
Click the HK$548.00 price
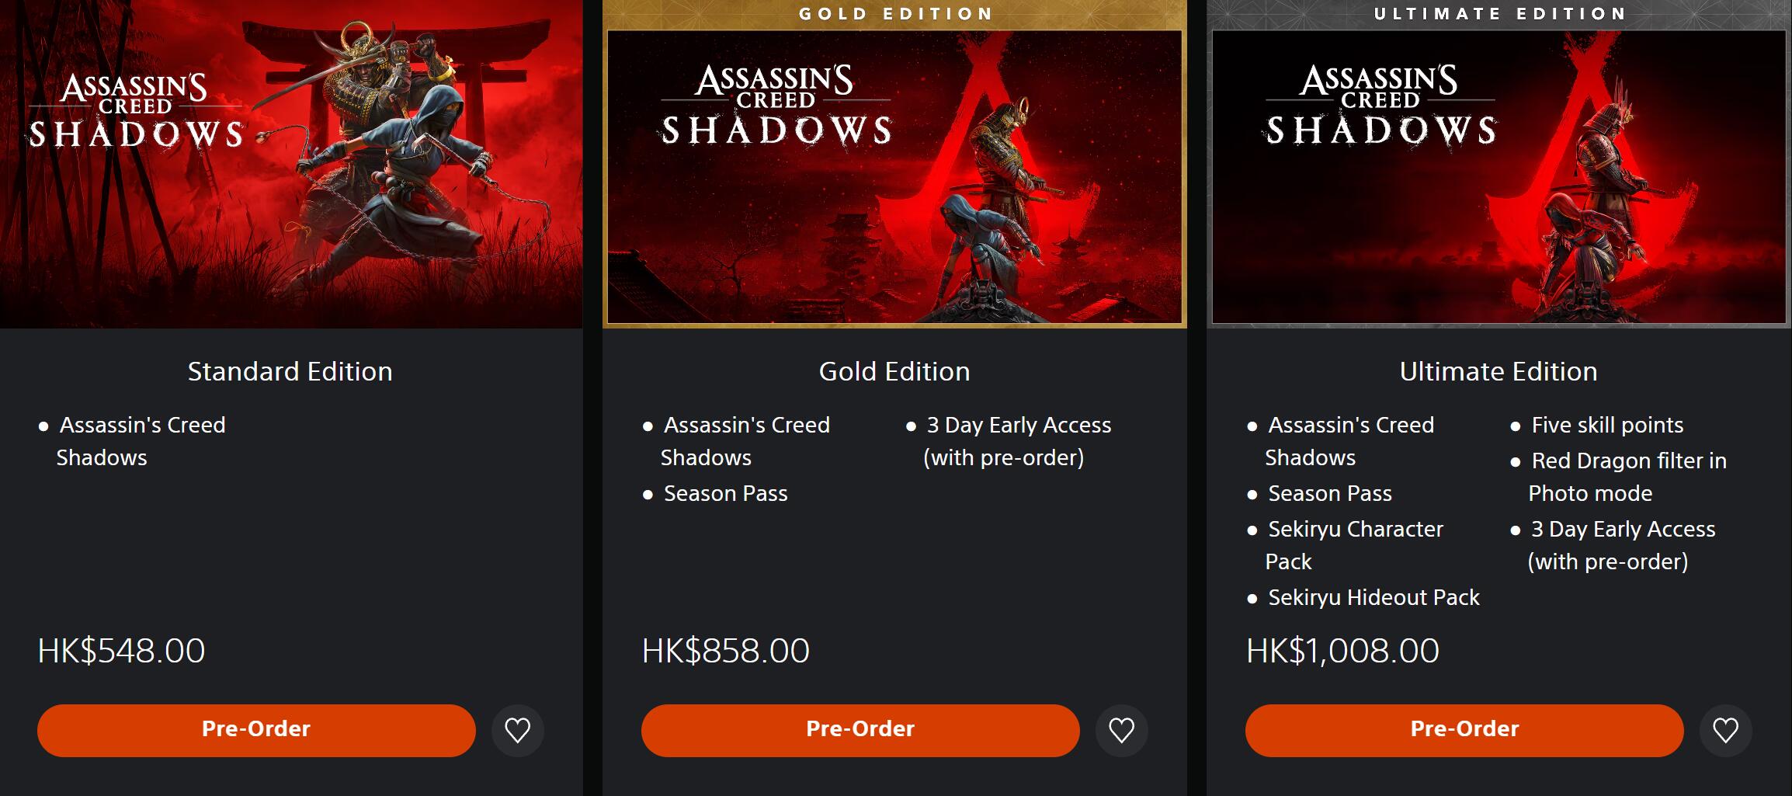pyautogui.click(x=122, y=651)
